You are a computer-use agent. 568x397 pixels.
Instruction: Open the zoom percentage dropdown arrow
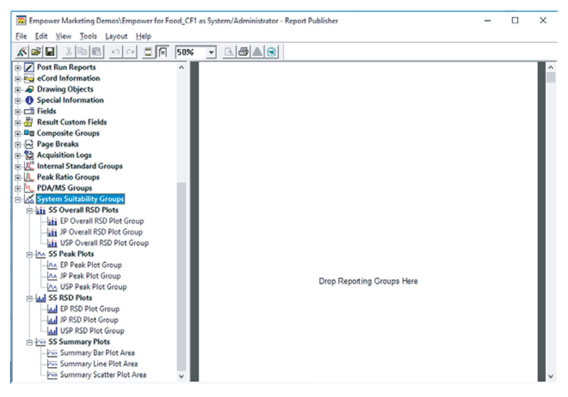point(211,52)
